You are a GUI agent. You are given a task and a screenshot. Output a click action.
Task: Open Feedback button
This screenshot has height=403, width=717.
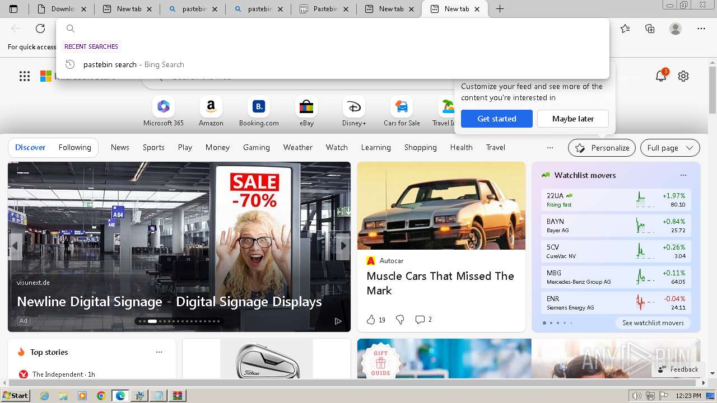click(x=678, y=369)
